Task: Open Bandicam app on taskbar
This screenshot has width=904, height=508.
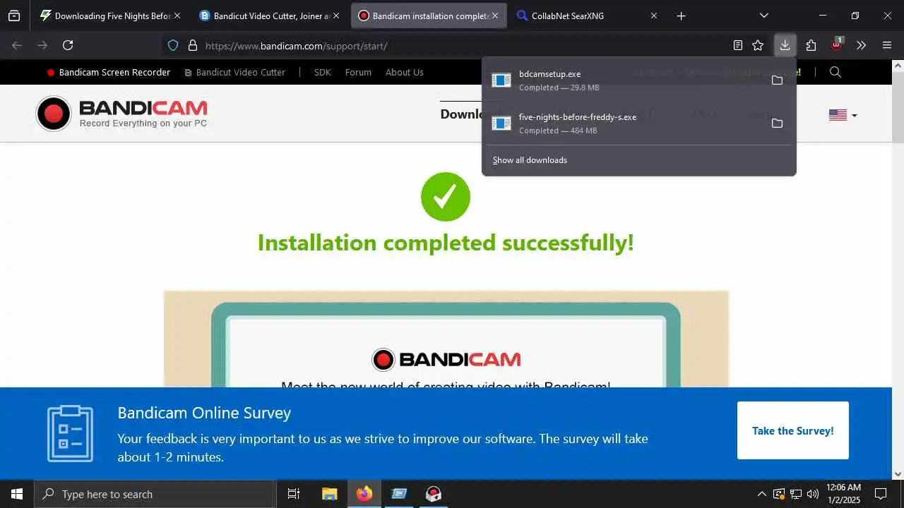Action: pos(434,494)
